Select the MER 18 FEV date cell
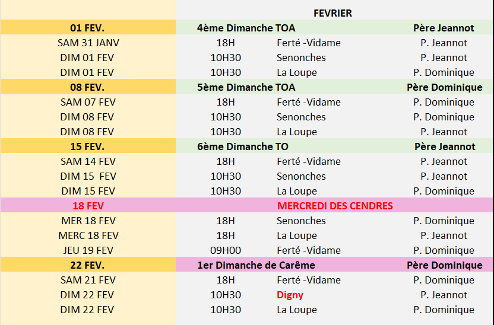The image size is (494, 325). [88, 221]
